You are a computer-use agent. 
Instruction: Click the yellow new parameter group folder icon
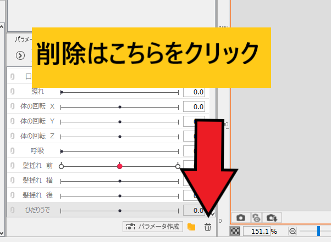click(191, 227)
